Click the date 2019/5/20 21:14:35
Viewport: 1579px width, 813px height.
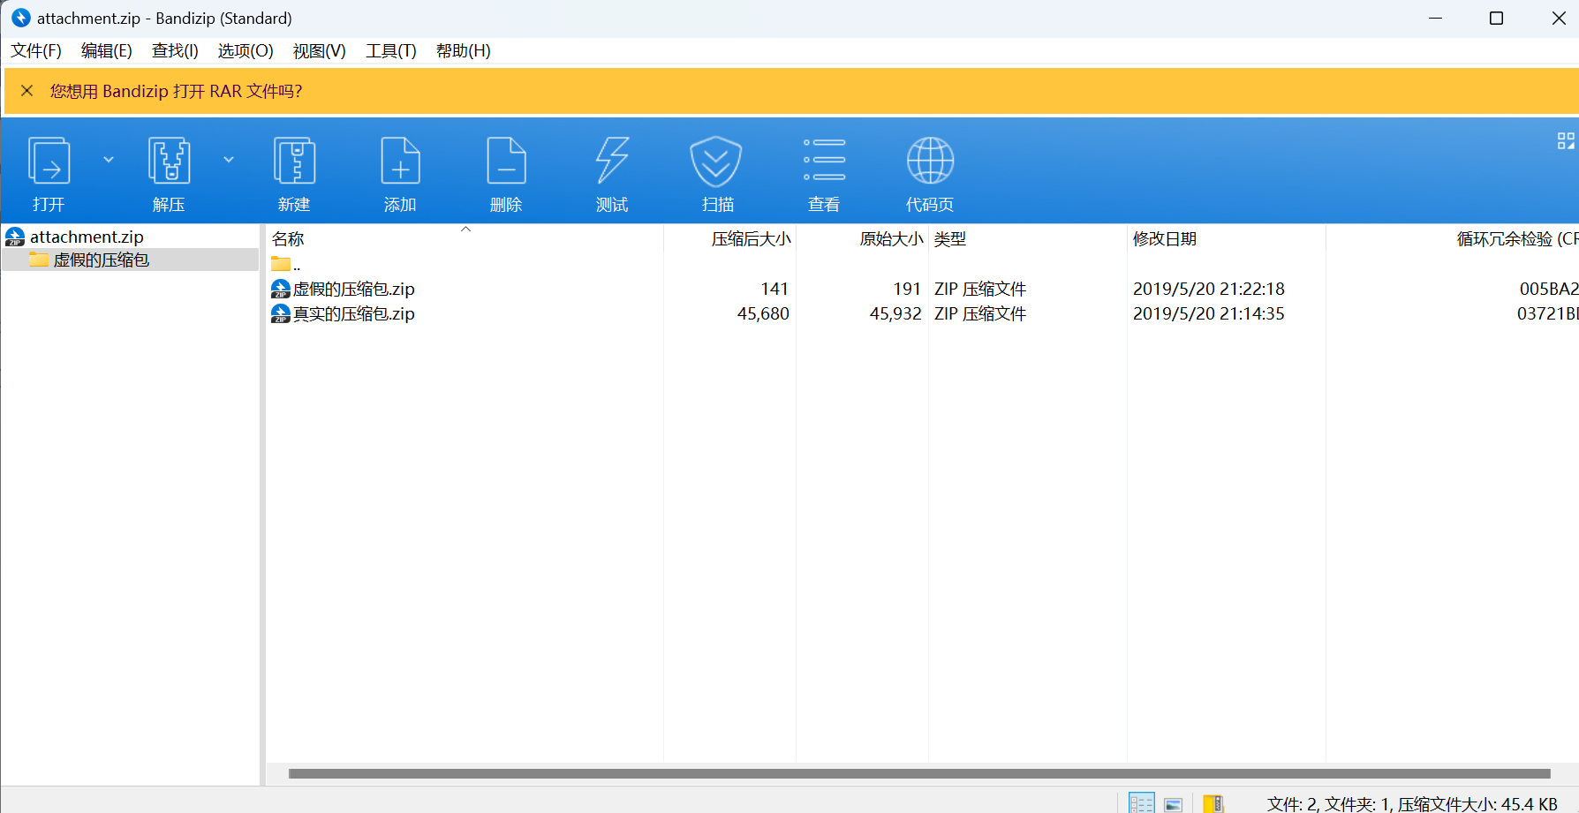pos(1209,313)
